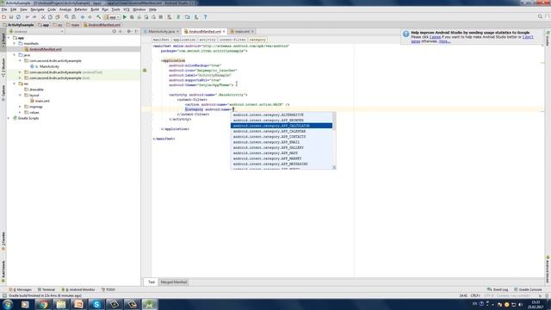Close the AndroidManifest.xml editor tab

pyautogui.click(x=224, y=32)
